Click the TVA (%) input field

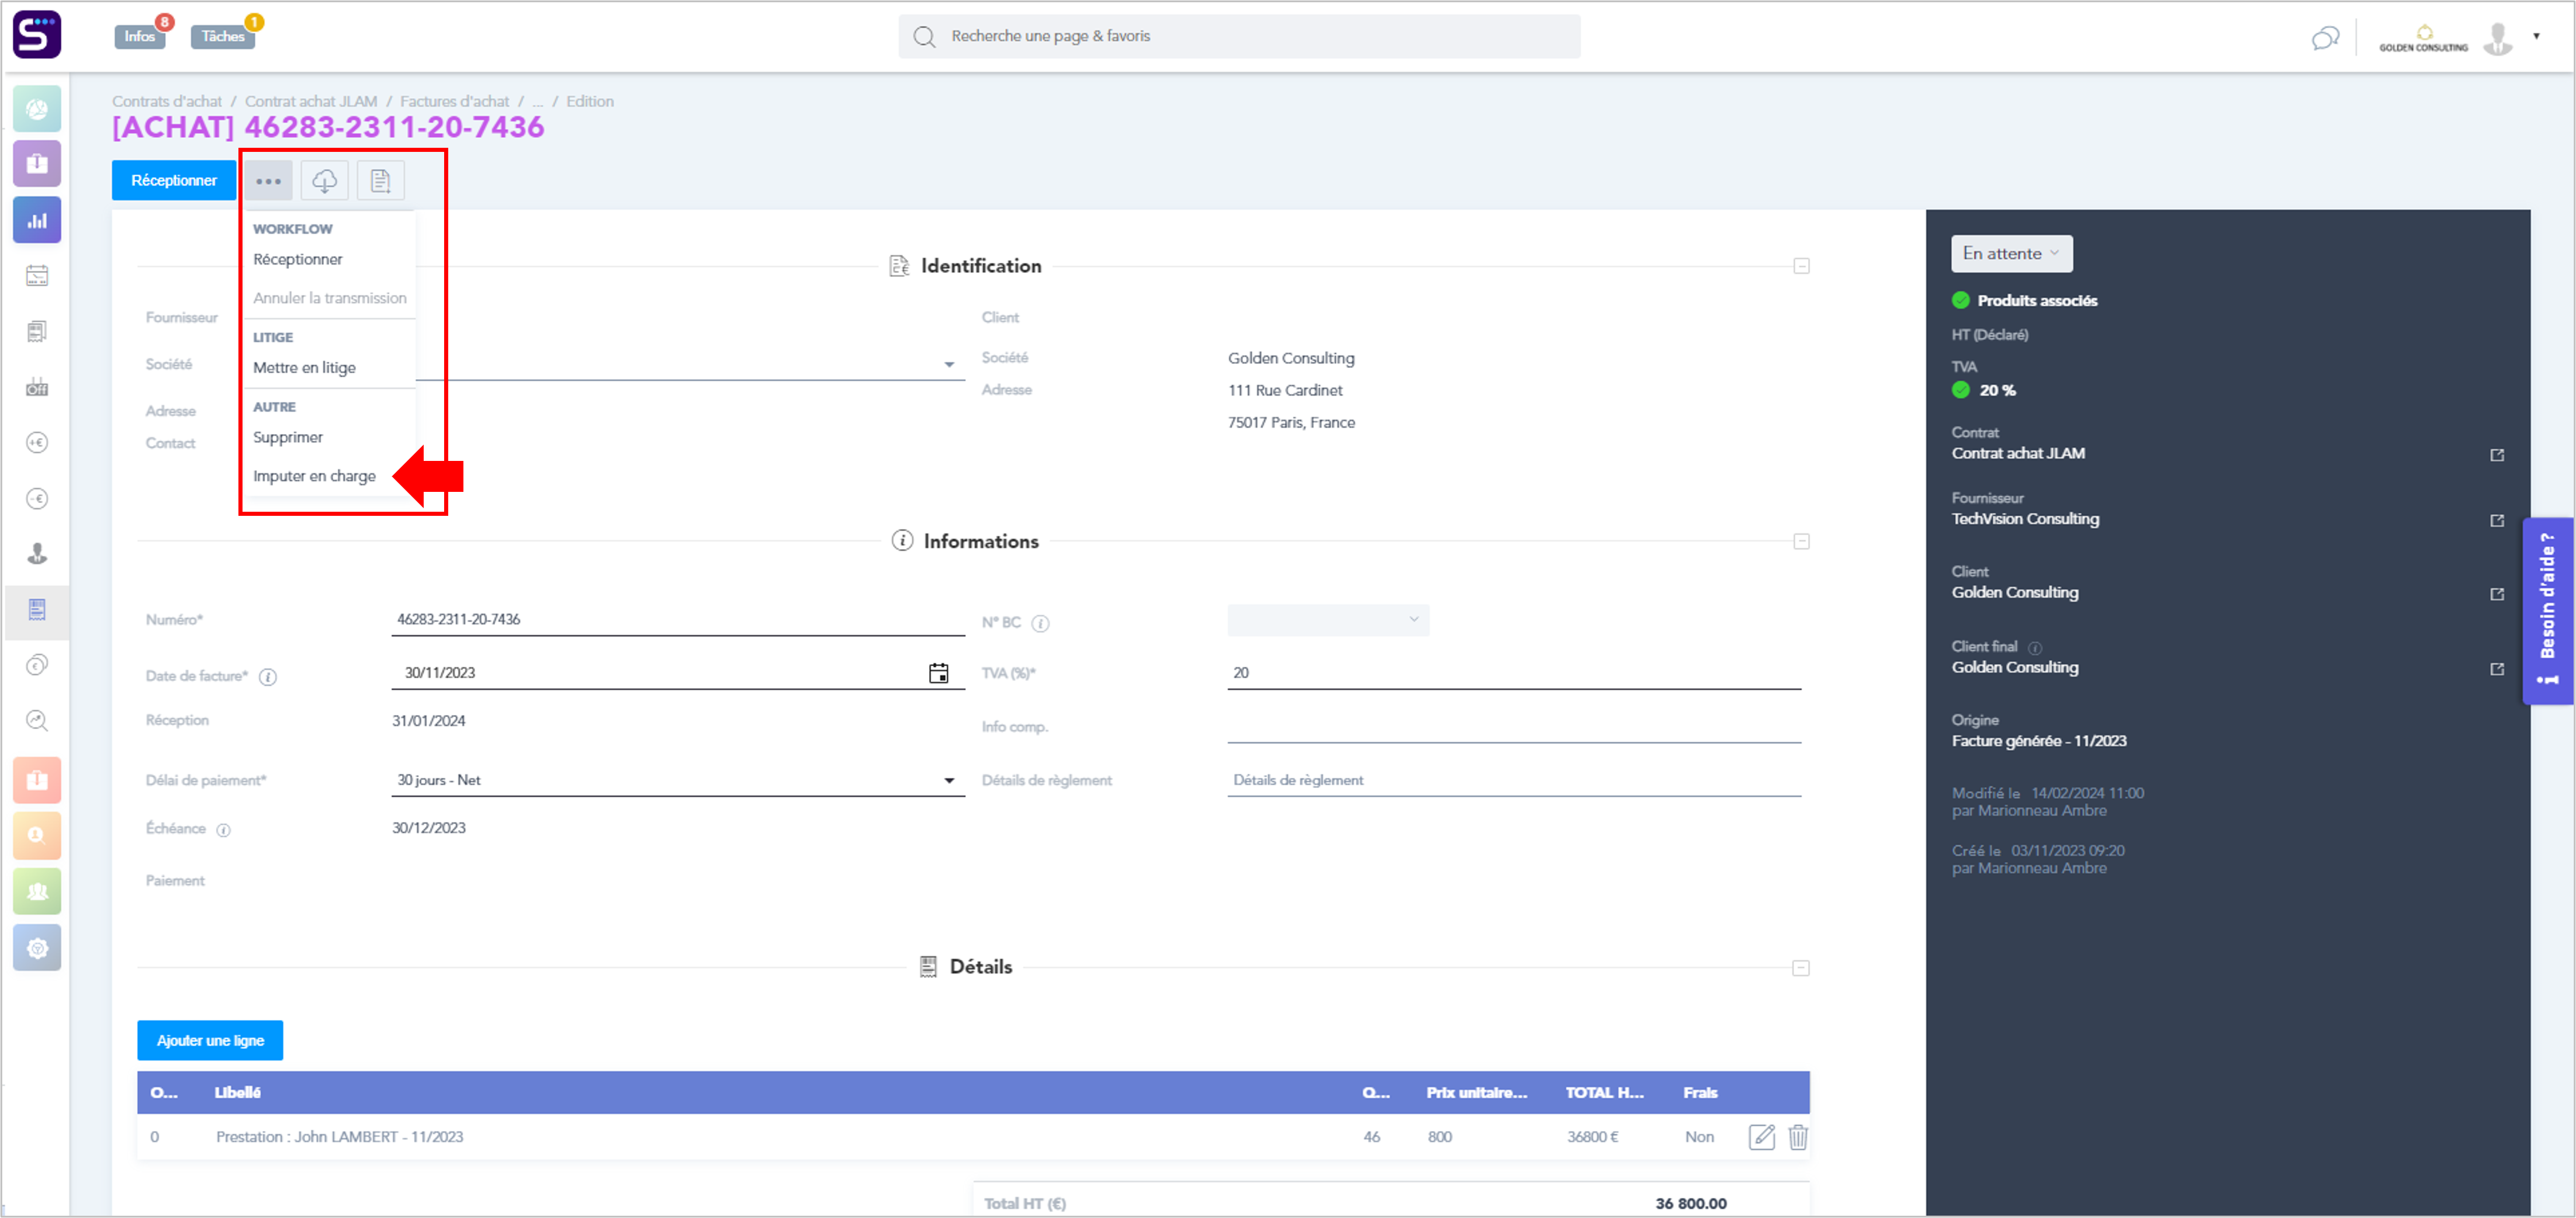point(1514,673)
